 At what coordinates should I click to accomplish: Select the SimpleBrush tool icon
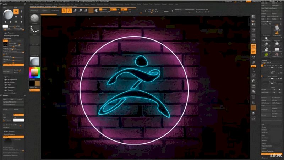(277, 33)
